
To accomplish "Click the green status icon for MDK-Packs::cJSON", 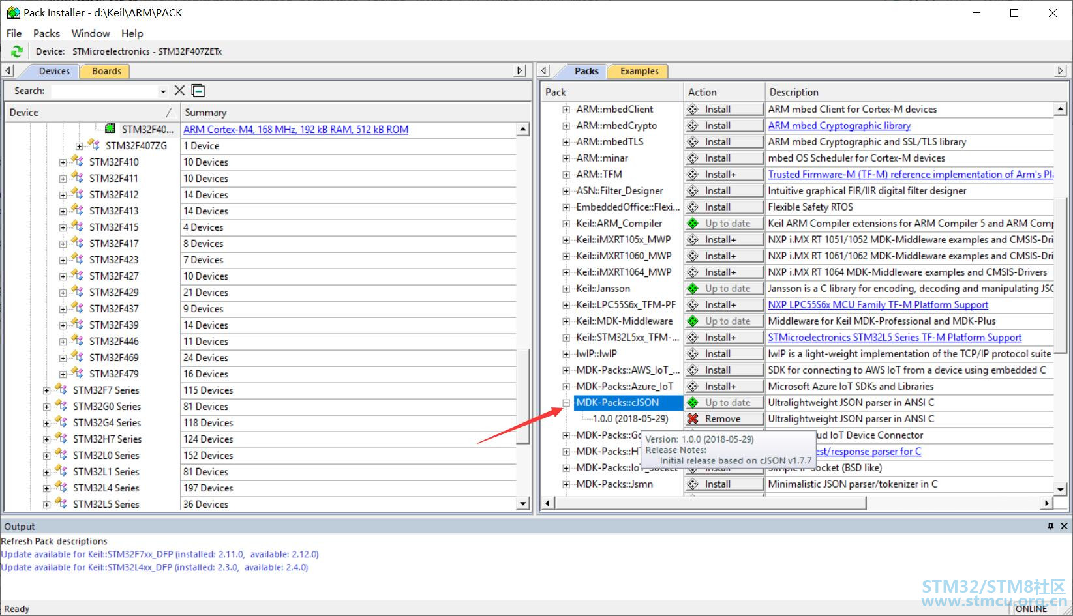I will pyautogui.click(x=693, y=402).
